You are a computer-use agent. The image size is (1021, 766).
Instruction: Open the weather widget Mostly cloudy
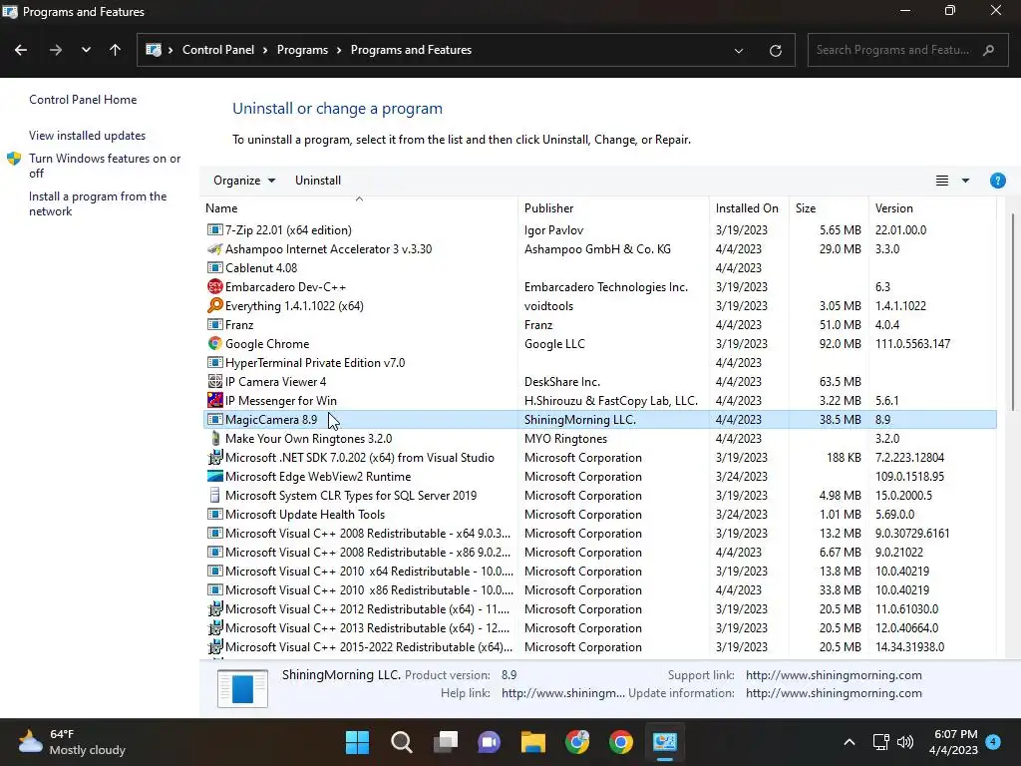tap(72, 742)
